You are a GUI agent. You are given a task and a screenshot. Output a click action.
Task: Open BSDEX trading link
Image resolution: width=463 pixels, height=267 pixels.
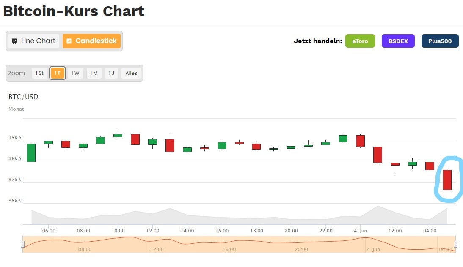click(398, 41)
